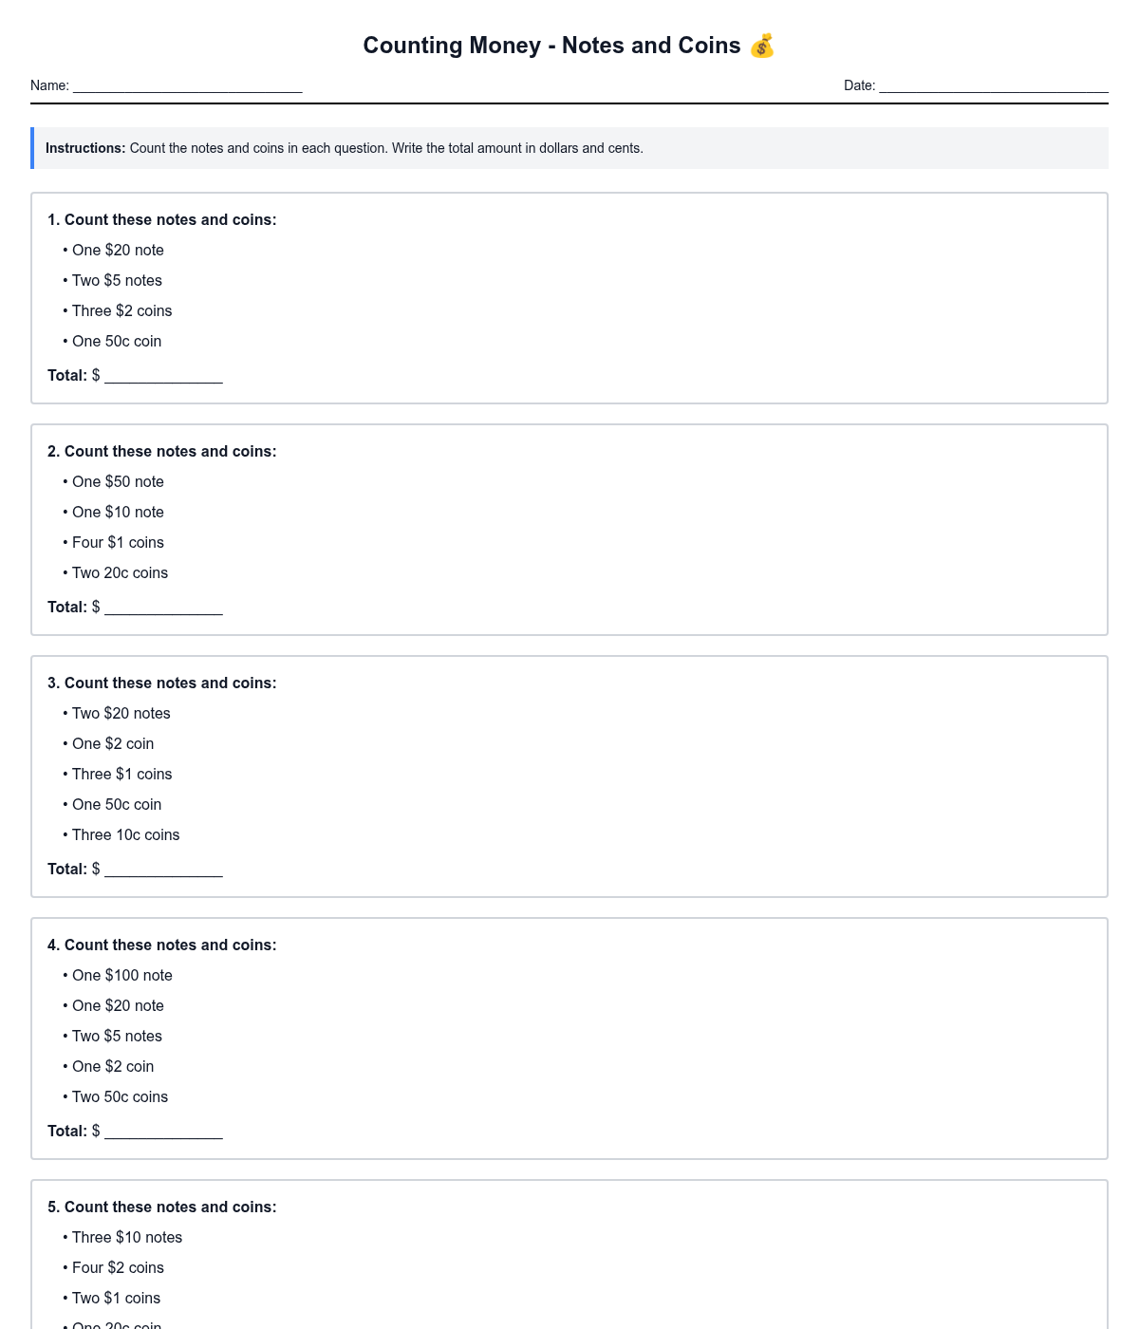Click the Total answer line for question 1
The image size is (1139, 1329).
(163, 376)
